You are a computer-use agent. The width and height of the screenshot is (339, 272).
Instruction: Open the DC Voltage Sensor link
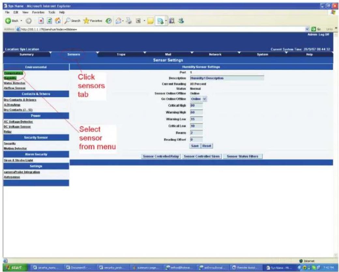(17, 127)
